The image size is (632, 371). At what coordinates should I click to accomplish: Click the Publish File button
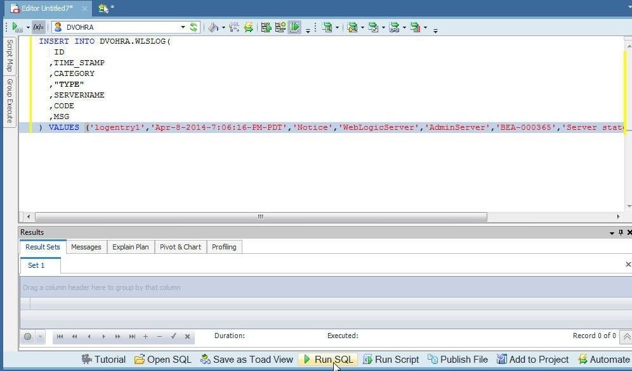[458, 360]
